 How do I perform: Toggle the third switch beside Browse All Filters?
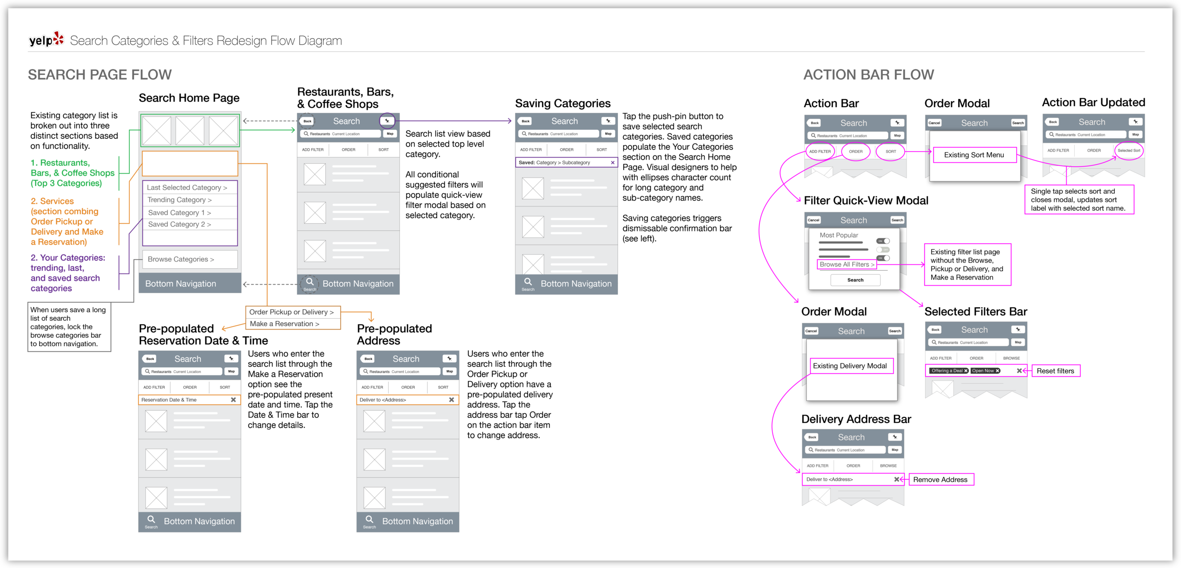pos(882,258)
